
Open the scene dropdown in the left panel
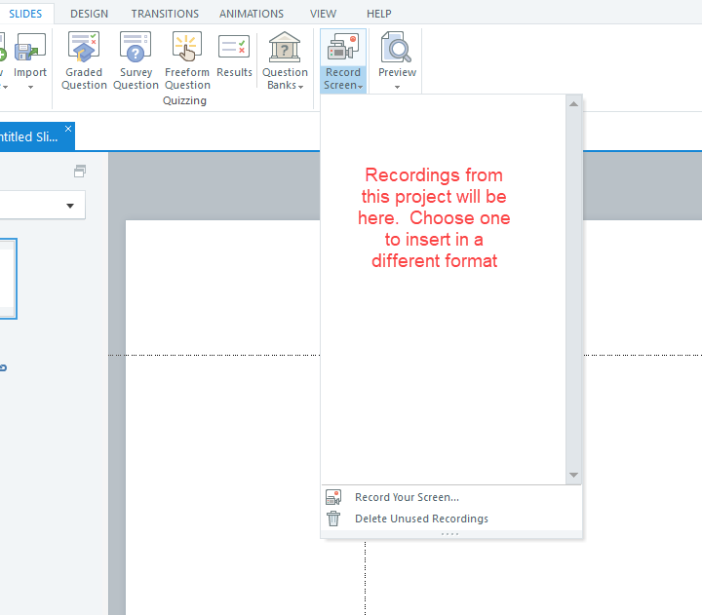click(69, 206)
